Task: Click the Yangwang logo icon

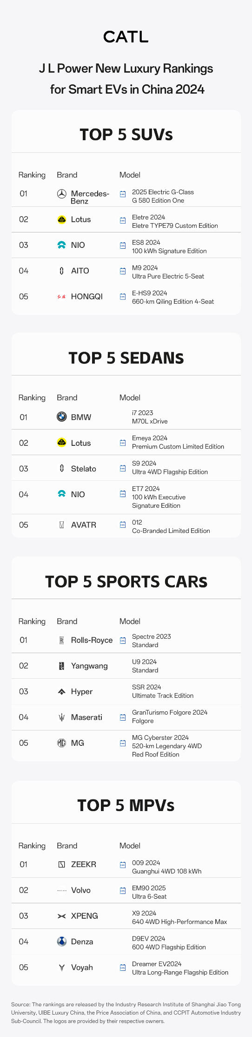Action: (61, 666)
